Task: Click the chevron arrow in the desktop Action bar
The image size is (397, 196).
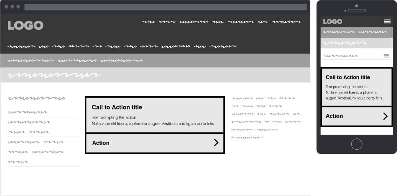Action: pyautogui.click(x=216, y=143)
